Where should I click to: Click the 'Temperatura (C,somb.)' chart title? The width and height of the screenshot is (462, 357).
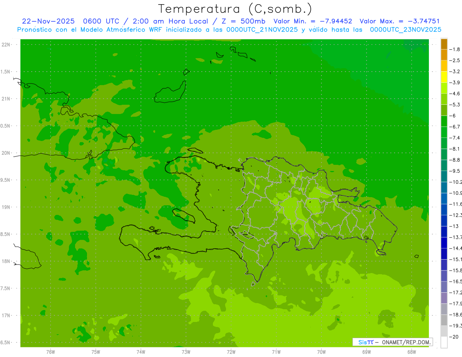235,9
